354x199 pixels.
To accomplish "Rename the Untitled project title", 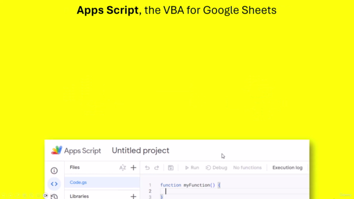I will pyautogui.click(x=140, y=150).
